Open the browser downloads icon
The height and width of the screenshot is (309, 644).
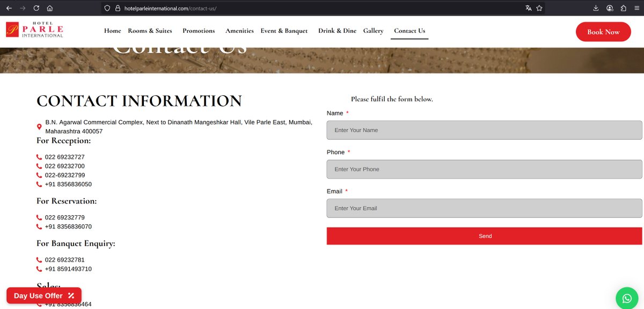click(596, 8)
